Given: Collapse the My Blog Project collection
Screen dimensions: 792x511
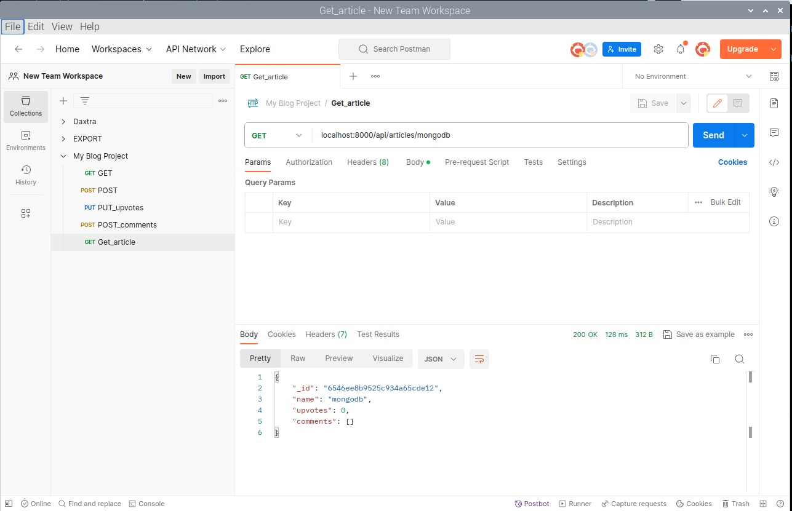Looking at the screenshot, I should 63,156.
